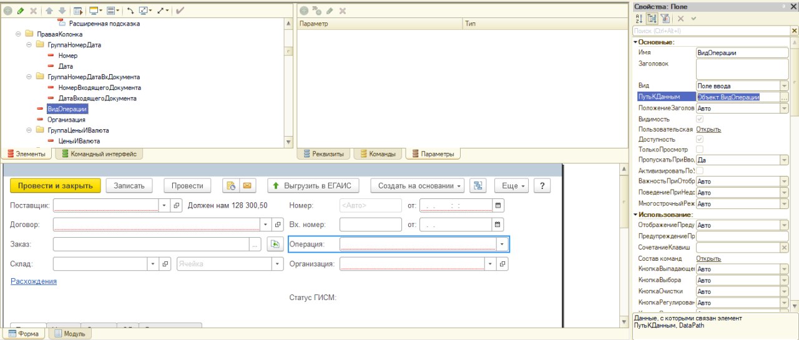799x340 pixels.
Task: Click the green Add element icon in Elements toolbar
Action: pos(7,11)
